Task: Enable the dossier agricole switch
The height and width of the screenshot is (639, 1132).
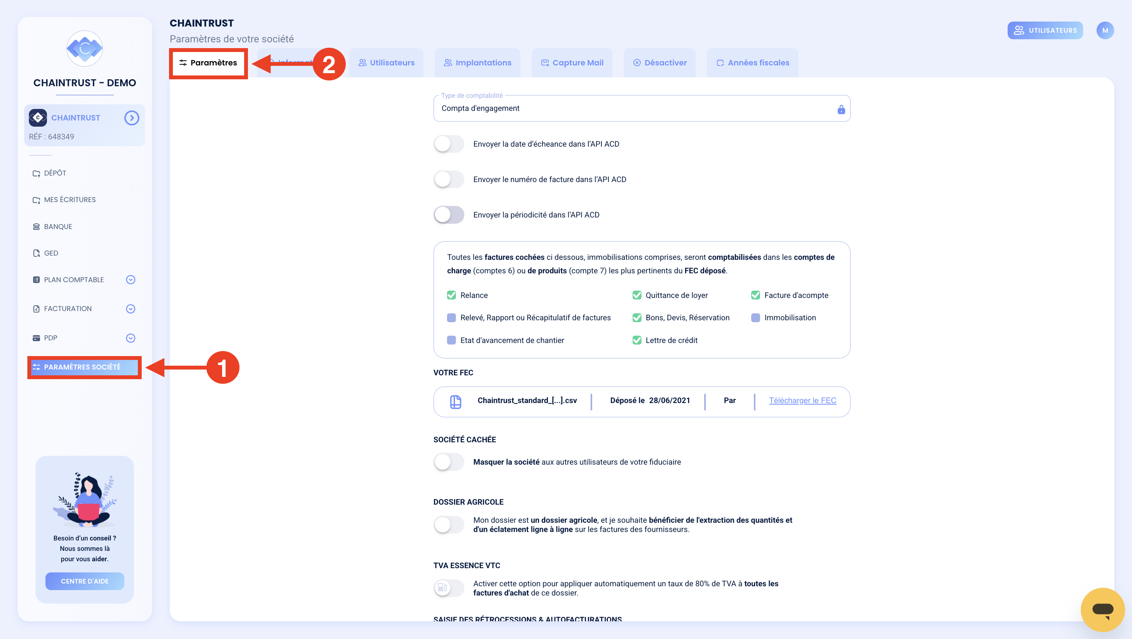Action: pos(449,525)
